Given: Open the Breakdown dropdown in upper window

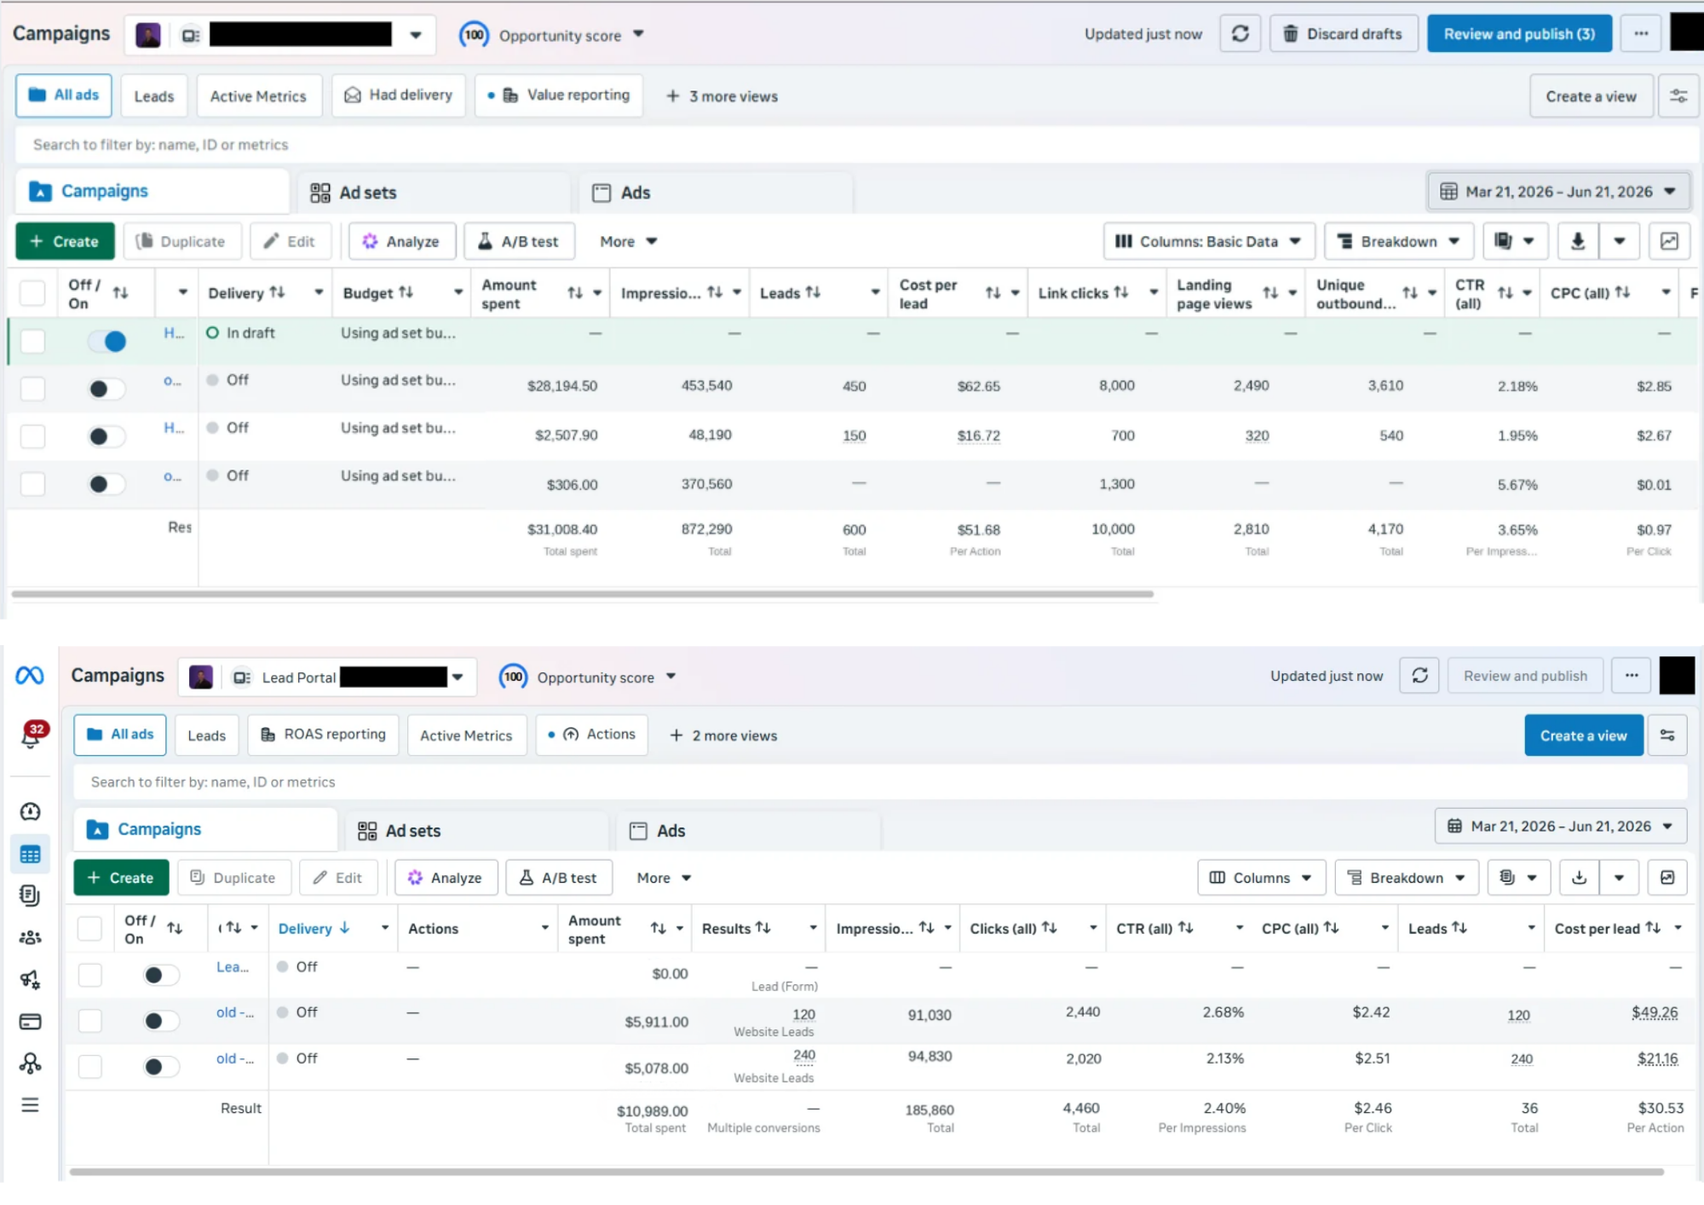Looking at the screenshot, I should point(1400,242).
